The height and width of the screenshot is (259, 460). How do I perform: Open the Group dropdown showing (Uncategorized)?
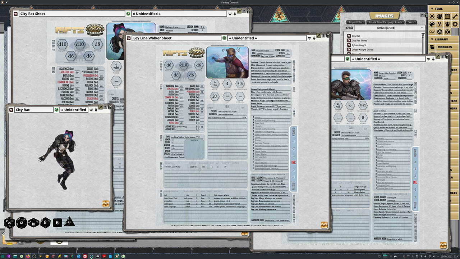click(386, 28)
